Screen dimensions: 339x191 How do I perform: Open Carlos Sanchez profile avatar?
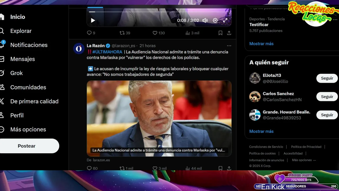tap(255, 97)
